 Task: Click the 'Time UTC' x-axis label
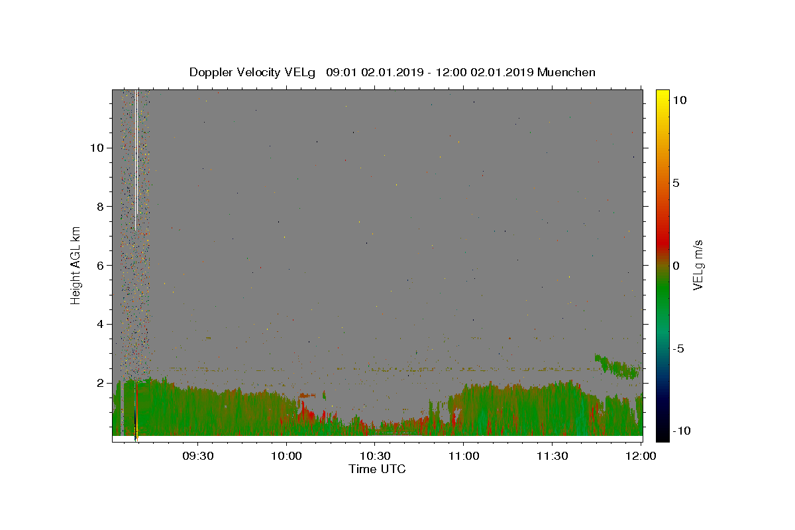pos(377,469)
